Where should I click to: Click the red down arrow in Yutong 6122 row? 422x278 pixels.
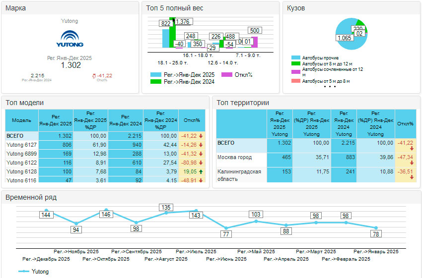click(201, 163)
